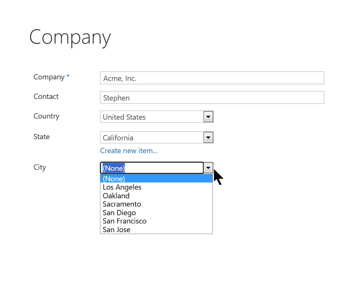The height and width of the screenshot is (301, 346).
Task: Click the Create new item link
Action: [x=129, y=150]
